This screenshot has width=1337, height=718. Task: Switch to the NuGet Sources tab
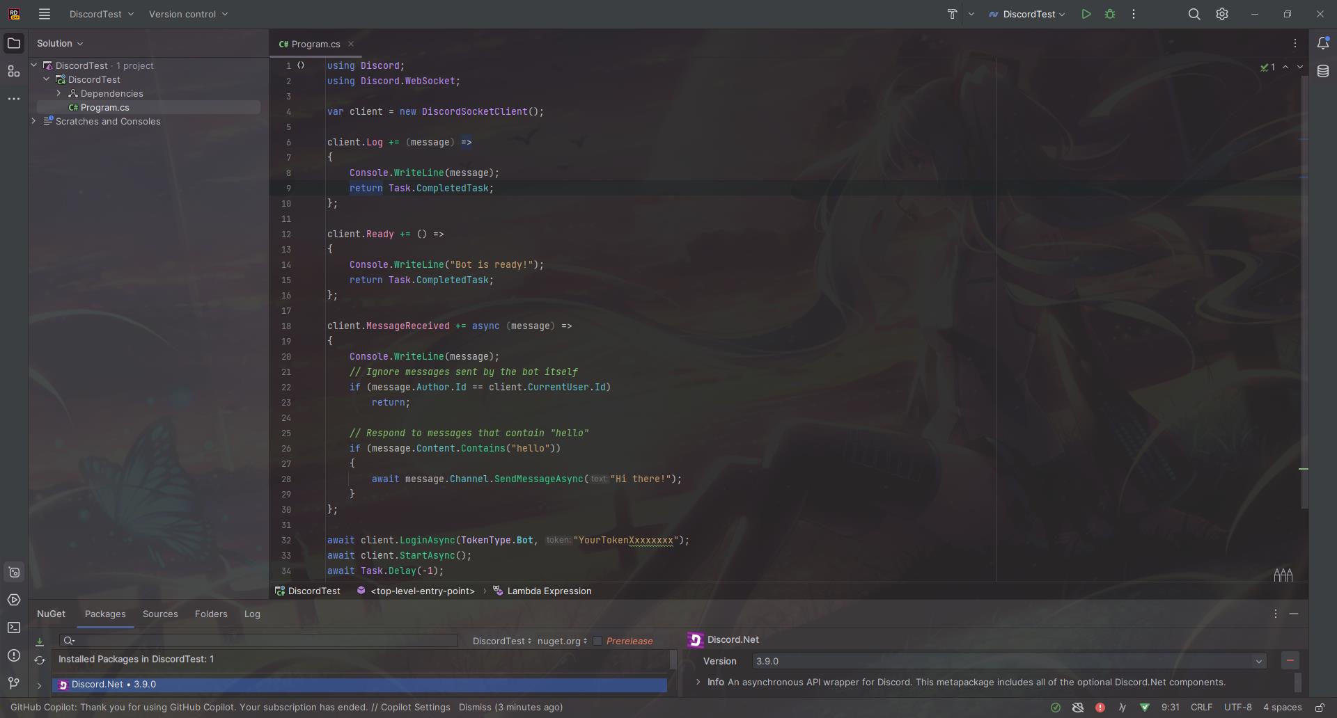160,614
